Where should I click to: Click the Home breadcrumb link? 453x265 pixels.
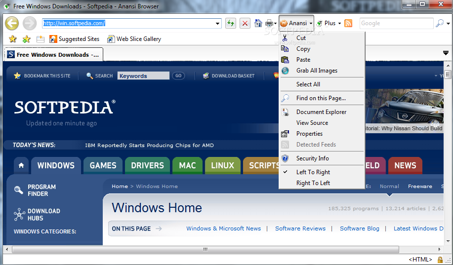[x=120, y=187]
